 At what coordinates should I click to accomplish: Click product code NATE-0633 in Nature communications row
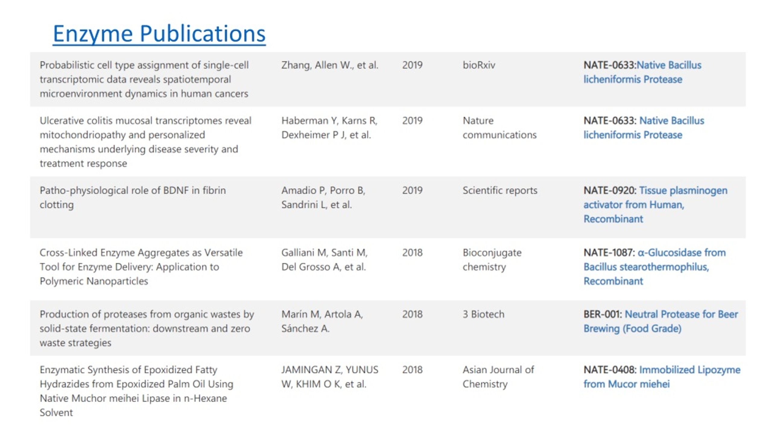click(x=610, y=121)
